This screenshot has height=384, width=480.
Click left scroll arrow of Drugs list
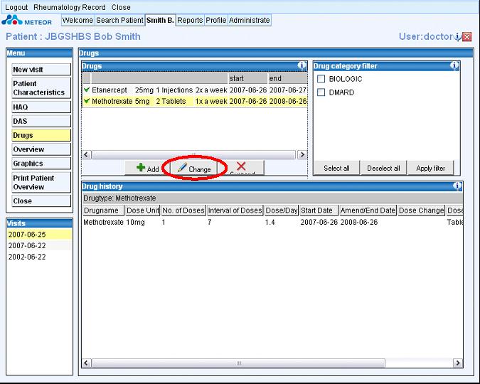point(86,154)
